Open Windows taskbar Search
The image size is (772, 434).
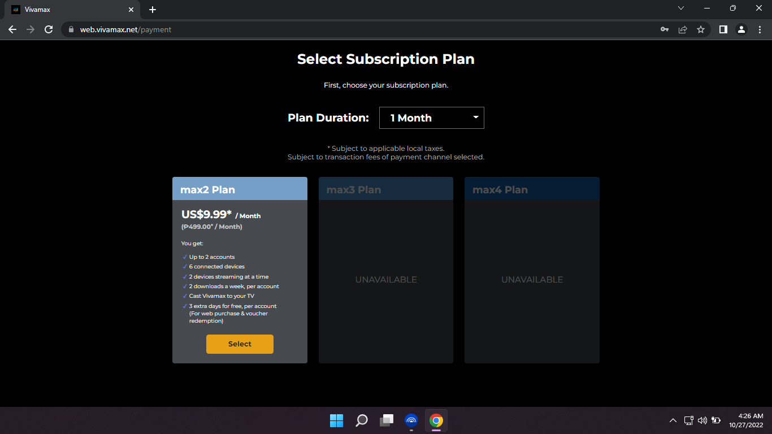tap(362, 420)
